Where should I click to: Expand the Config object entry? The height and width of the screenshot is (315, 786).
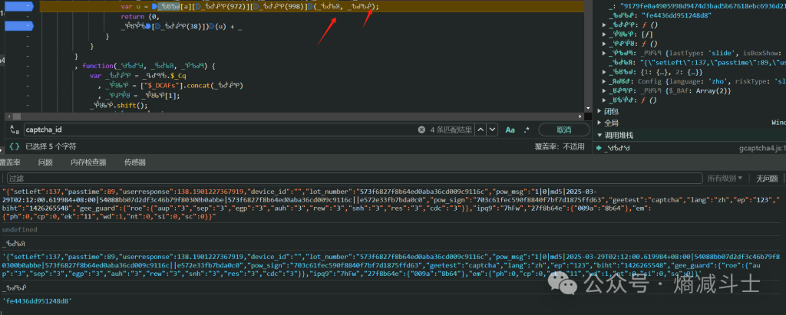[605, 80]
